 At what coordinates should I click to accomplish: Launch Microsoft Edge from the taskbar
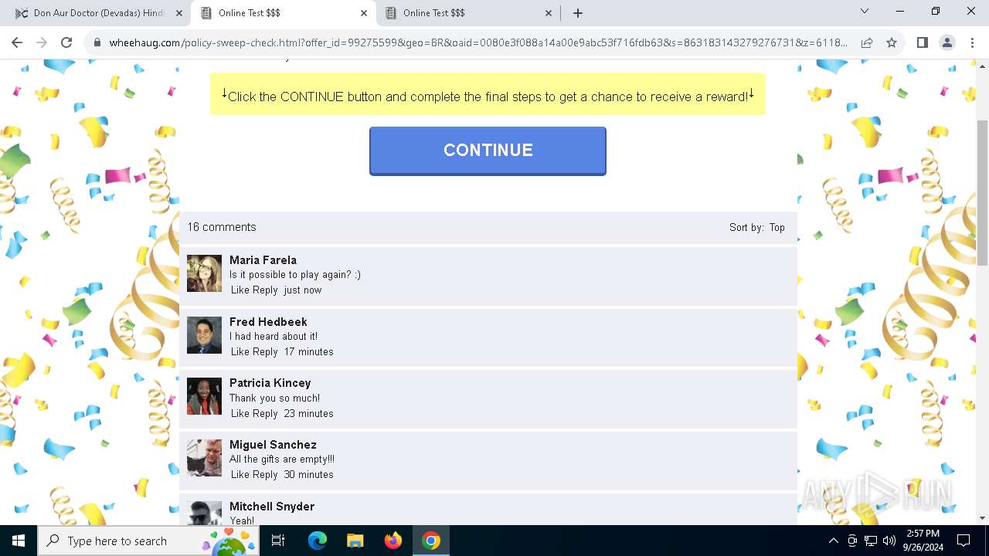[318, 541]
